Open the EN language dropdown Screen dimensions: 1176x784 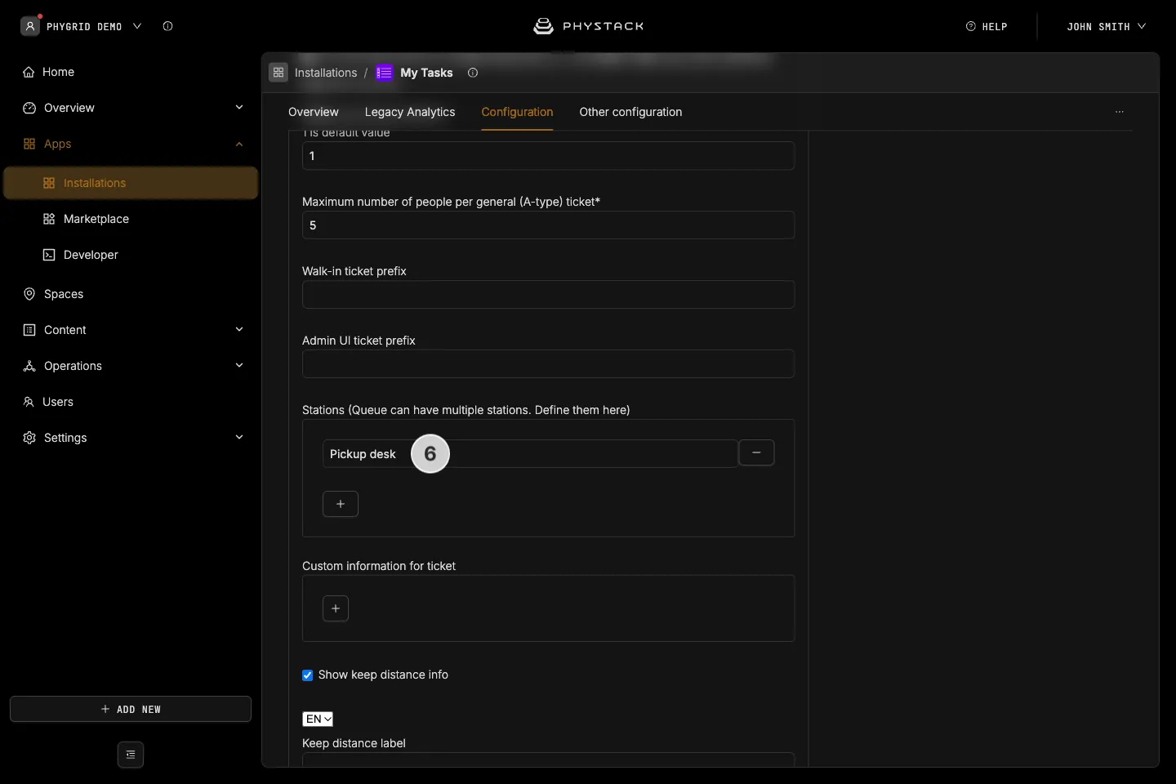pyautogui.click(x=318, y=719)
